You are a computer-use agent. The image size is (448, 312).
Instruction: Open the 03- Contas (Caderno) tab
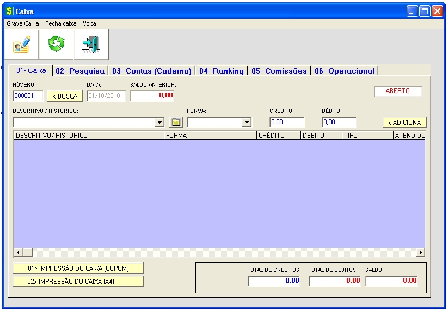pos(152,71)
